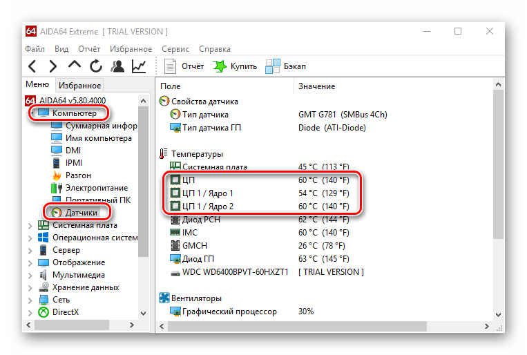Viewport: 527px width, 355px height.
Task: Open the Файл menu
Action: [35, 49]
